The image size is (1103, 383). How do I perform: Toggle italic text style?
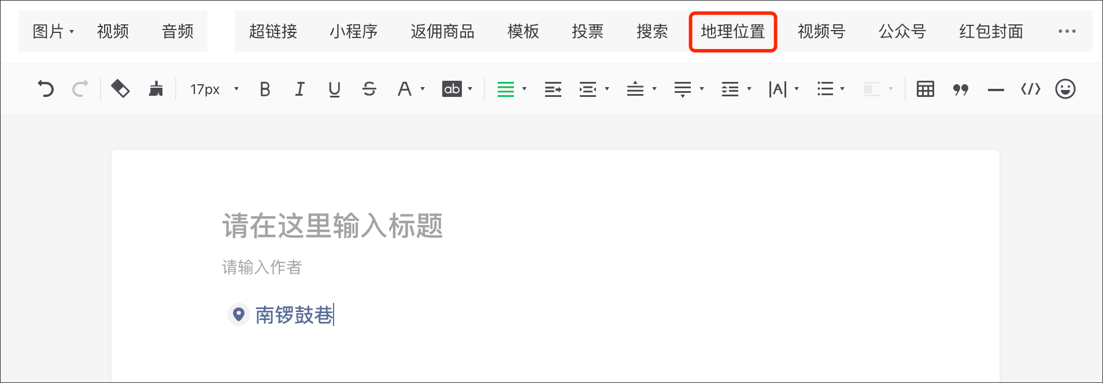coord(299,89)
